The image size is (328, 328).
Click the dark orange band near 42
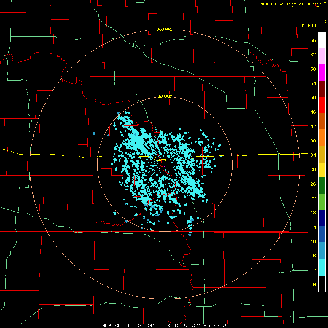click(322, 121)
